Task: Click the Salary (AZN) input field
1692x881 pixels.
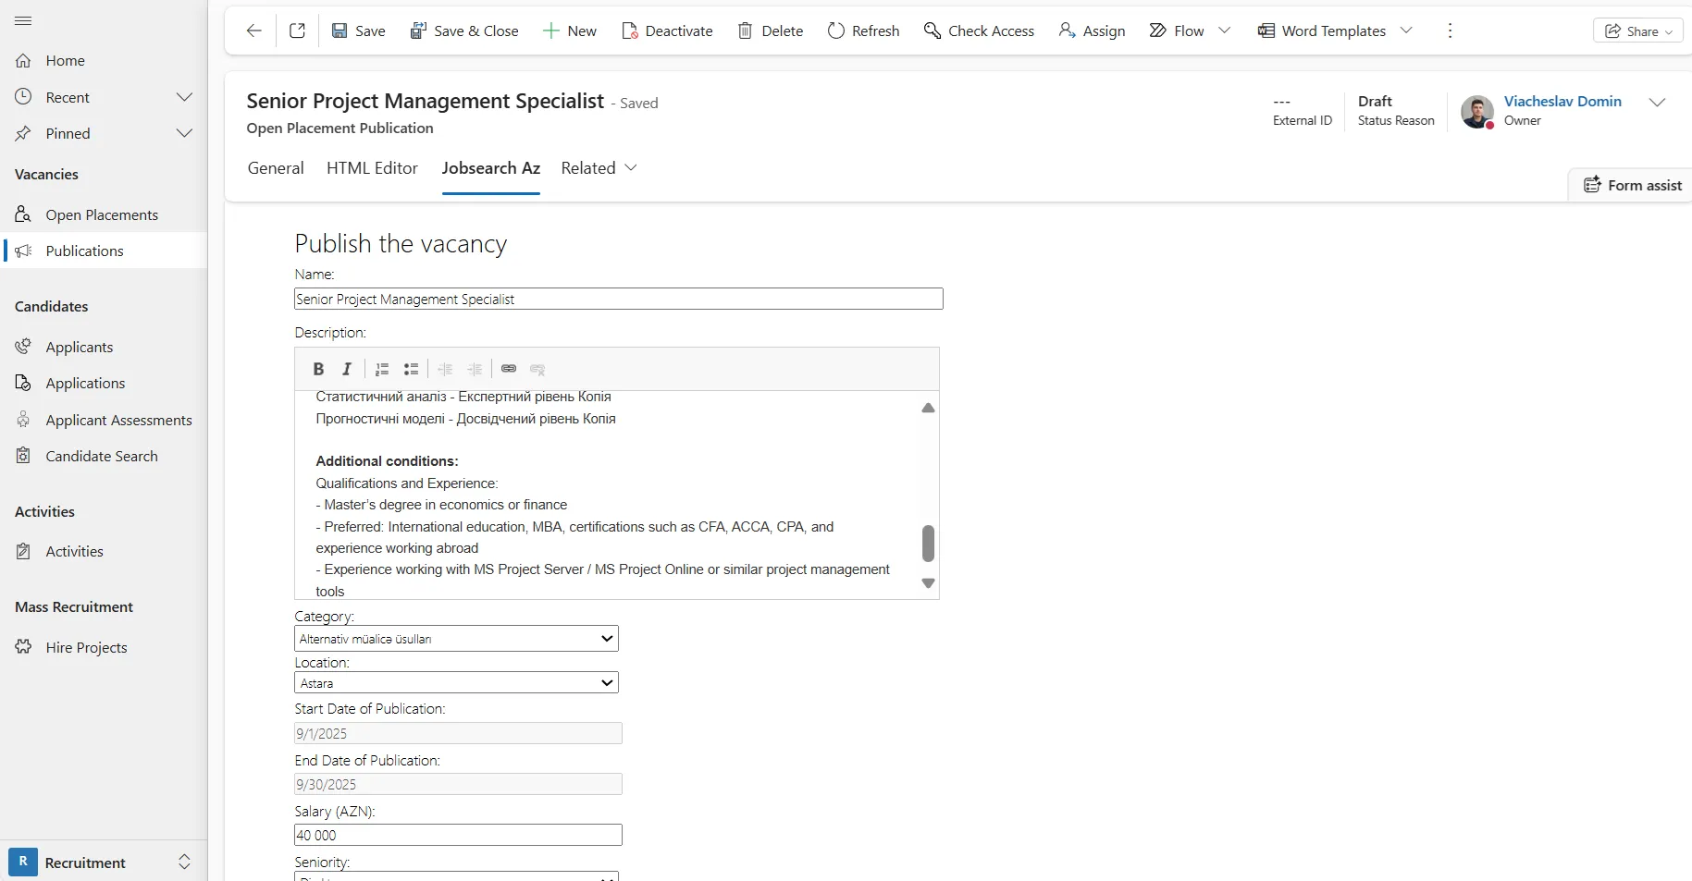Action: (x=458, y=835)
